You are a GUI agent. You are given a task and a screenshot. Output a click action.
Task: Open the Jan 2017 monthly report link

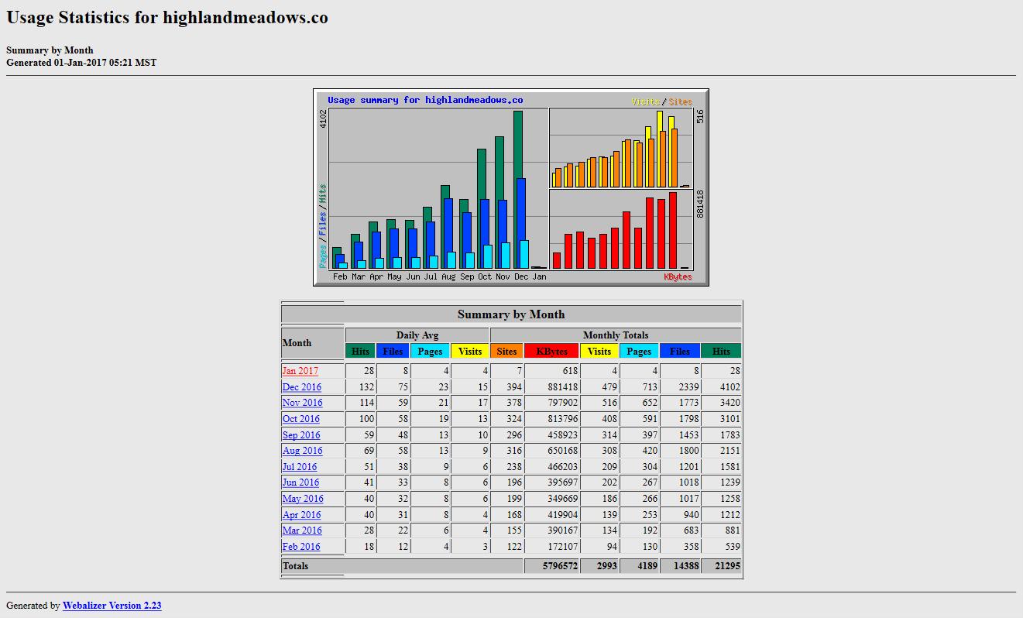click(300, 371)
